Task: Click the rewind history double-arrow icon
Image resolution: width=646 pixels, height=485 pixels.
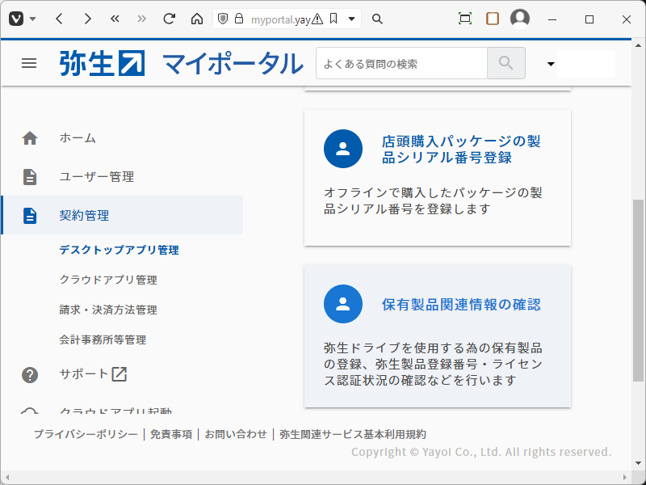Action: pyautogui.click(x=115, y=19)
